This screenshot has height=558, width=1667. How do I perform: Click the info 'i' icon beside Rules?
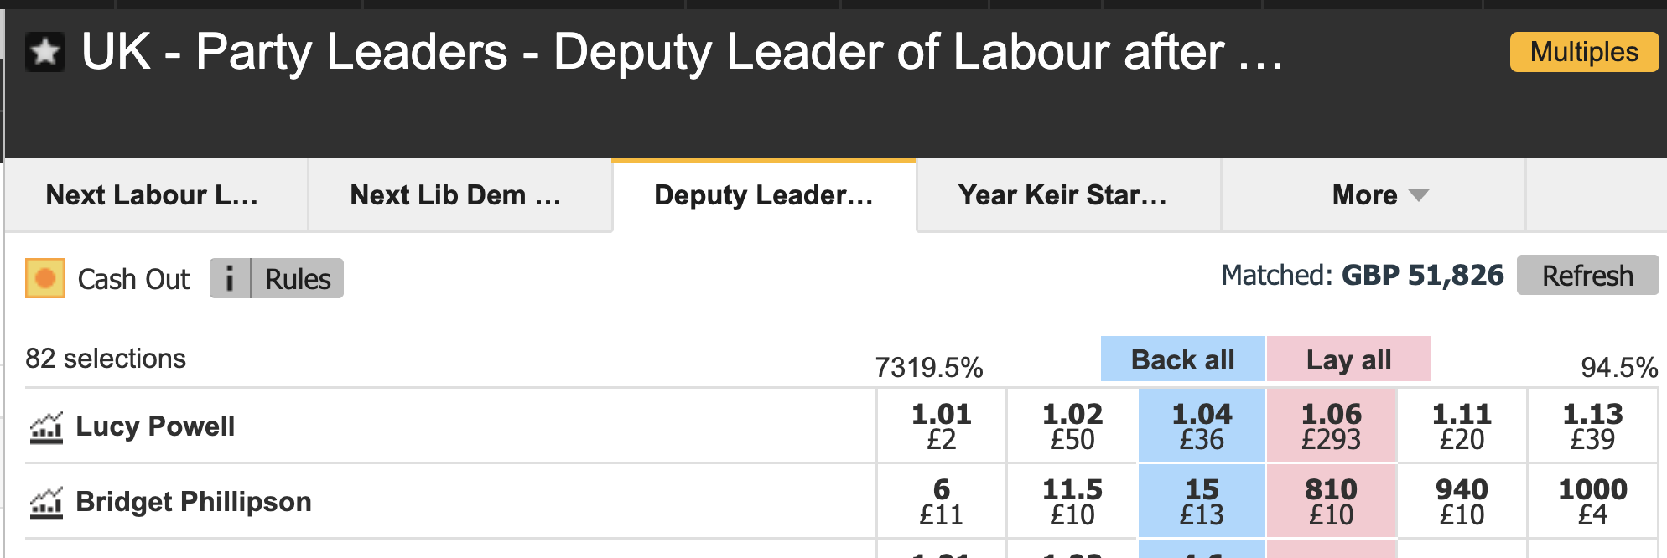click(x=230, y=278)
